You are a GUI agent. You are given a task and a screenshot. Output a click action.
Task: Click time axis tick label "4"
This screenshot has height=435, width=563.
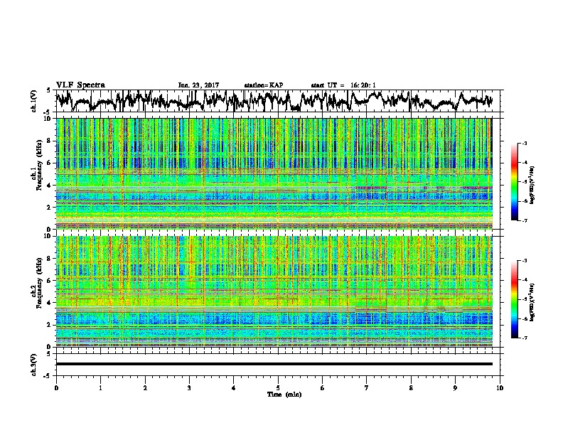tap(233, 388)
